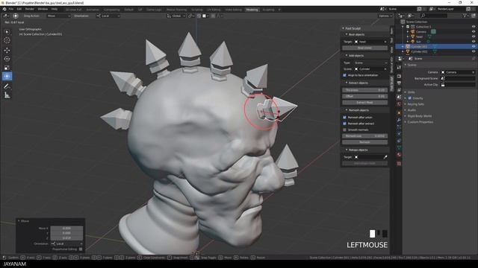Viewport: 478px width, 268px height.
Task: Open the Fast Sculpt sidebar tab
Action: (x=391, y=83)
